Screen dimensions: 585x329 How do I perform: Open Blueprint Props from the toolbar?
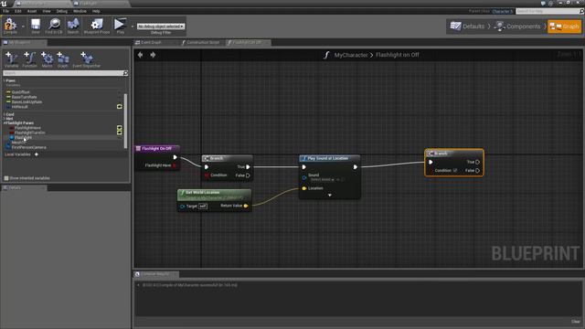(x=97, y=27)
